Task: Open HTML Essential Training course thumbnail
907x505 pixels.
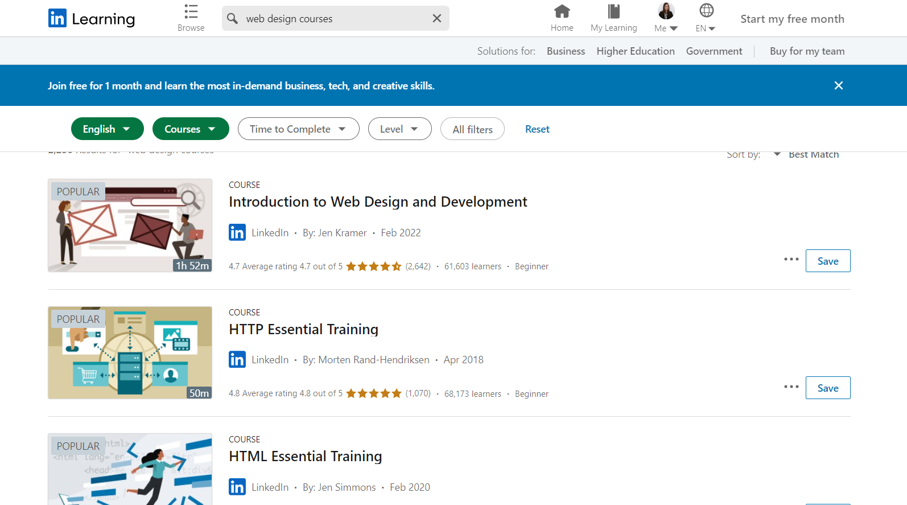Action: (130, 470)
